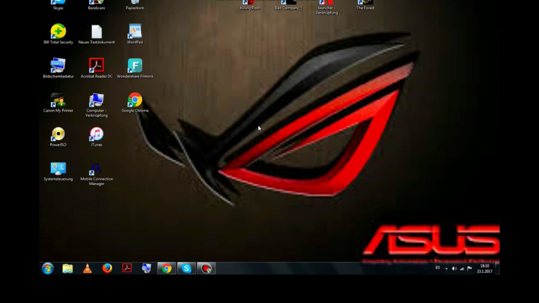Open Firefox from the taskbar
The height and width of the screenshot is (303, 539).
click(107, 268)
